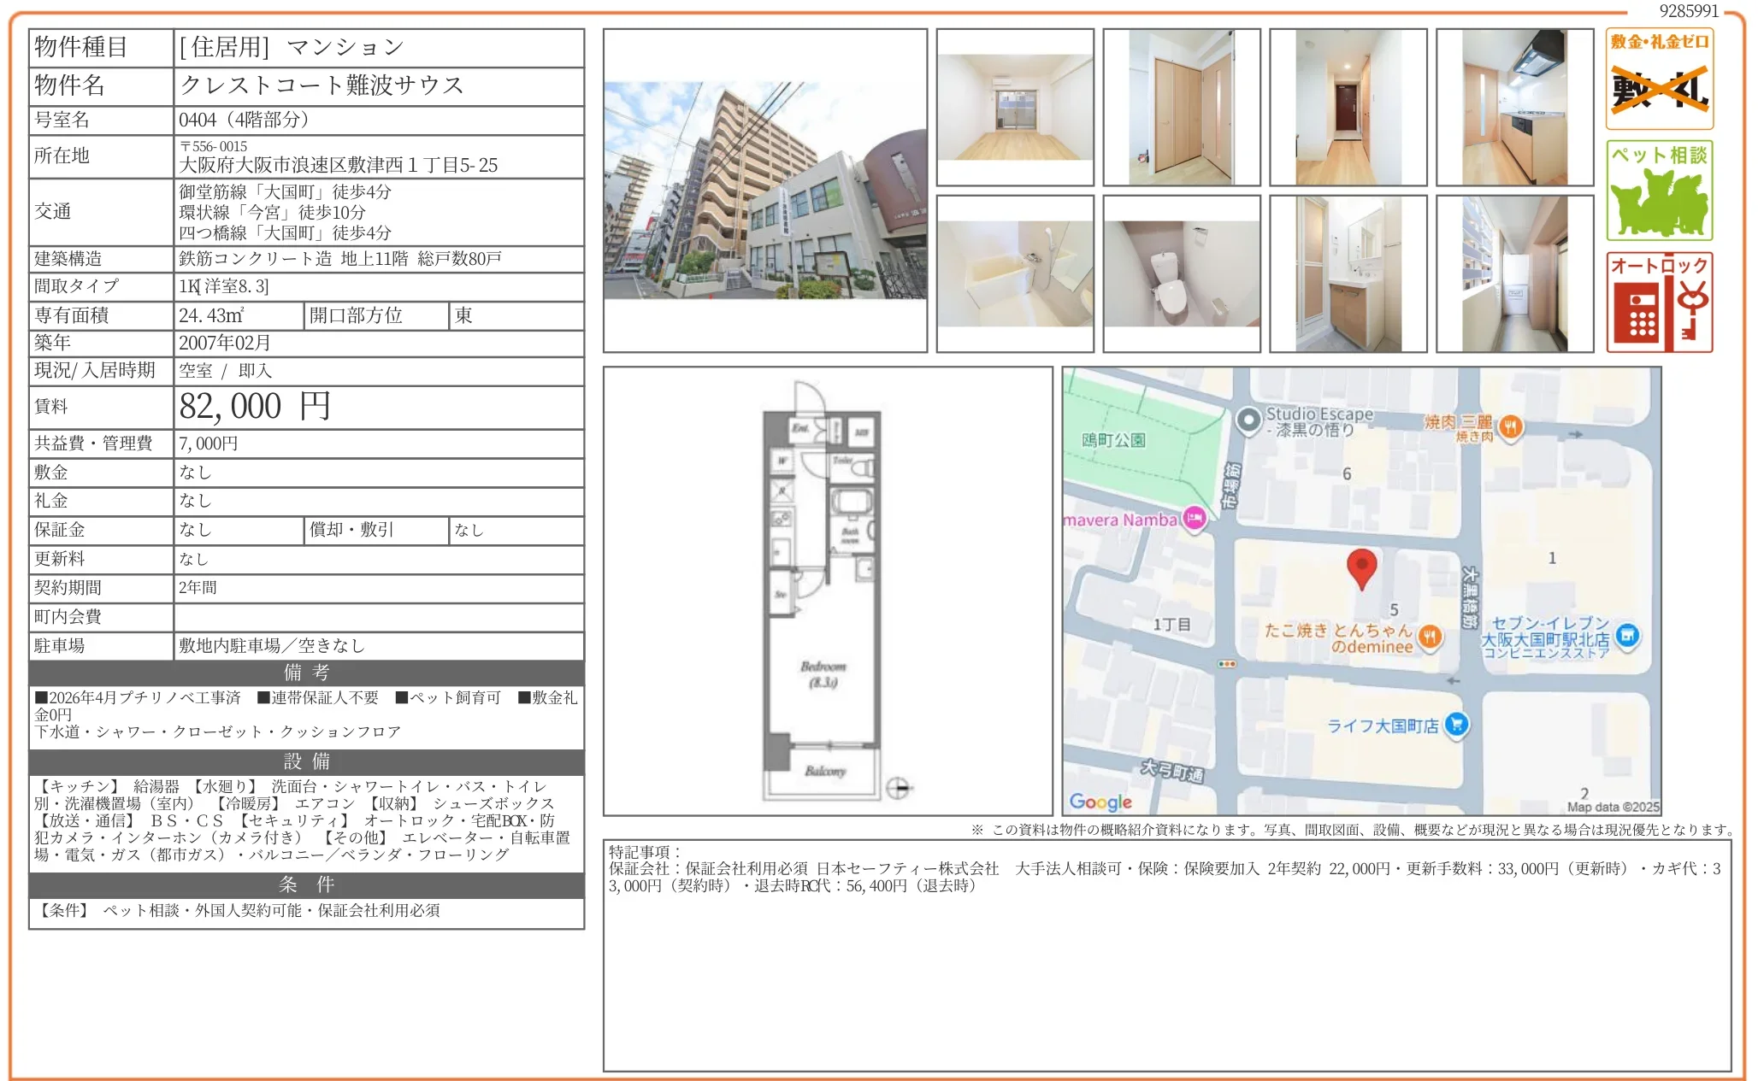This screenshot has width=1758, height=1081.
Task: Open the building exterior photo
Action: [x=765, y=191]
